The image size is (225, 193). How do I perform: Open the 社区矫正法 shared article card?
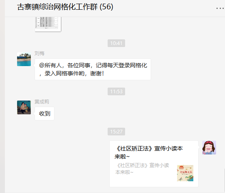(x=154, y=164)
